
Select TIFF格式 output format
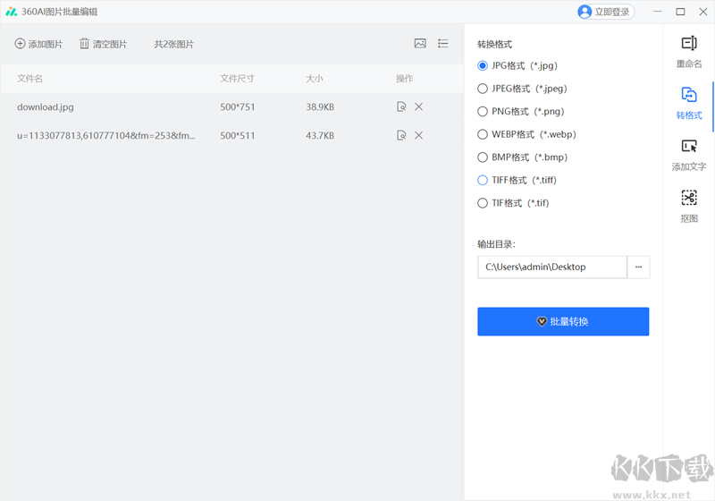pyautogui.click(x=484, y=180)
